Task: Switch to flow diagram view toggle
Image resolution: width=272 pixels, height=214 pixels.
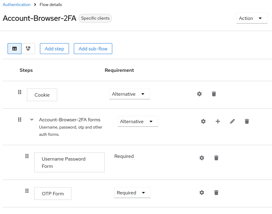Action: coord(28,49)
